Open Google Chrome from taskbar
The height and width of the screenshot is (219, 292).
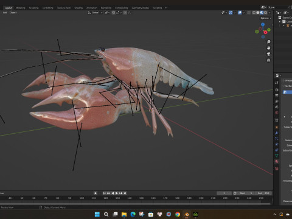pyautogui.click(x=178, y=214)
